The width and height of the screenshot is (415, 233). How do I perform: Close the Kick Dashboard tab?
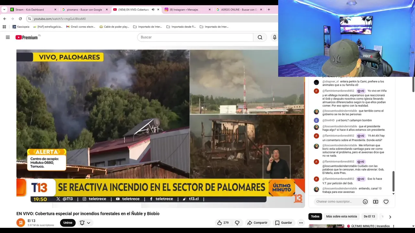pyautogui.click(x=55, y=10)
